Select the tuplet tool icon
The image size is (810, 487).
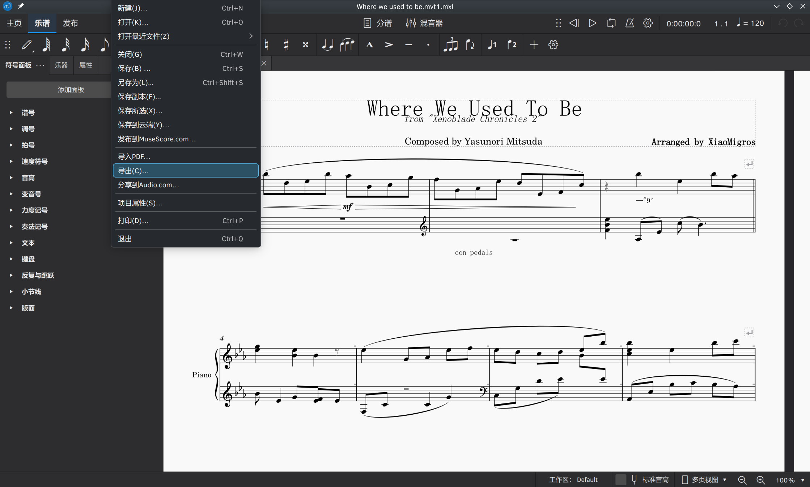point(450,44)
